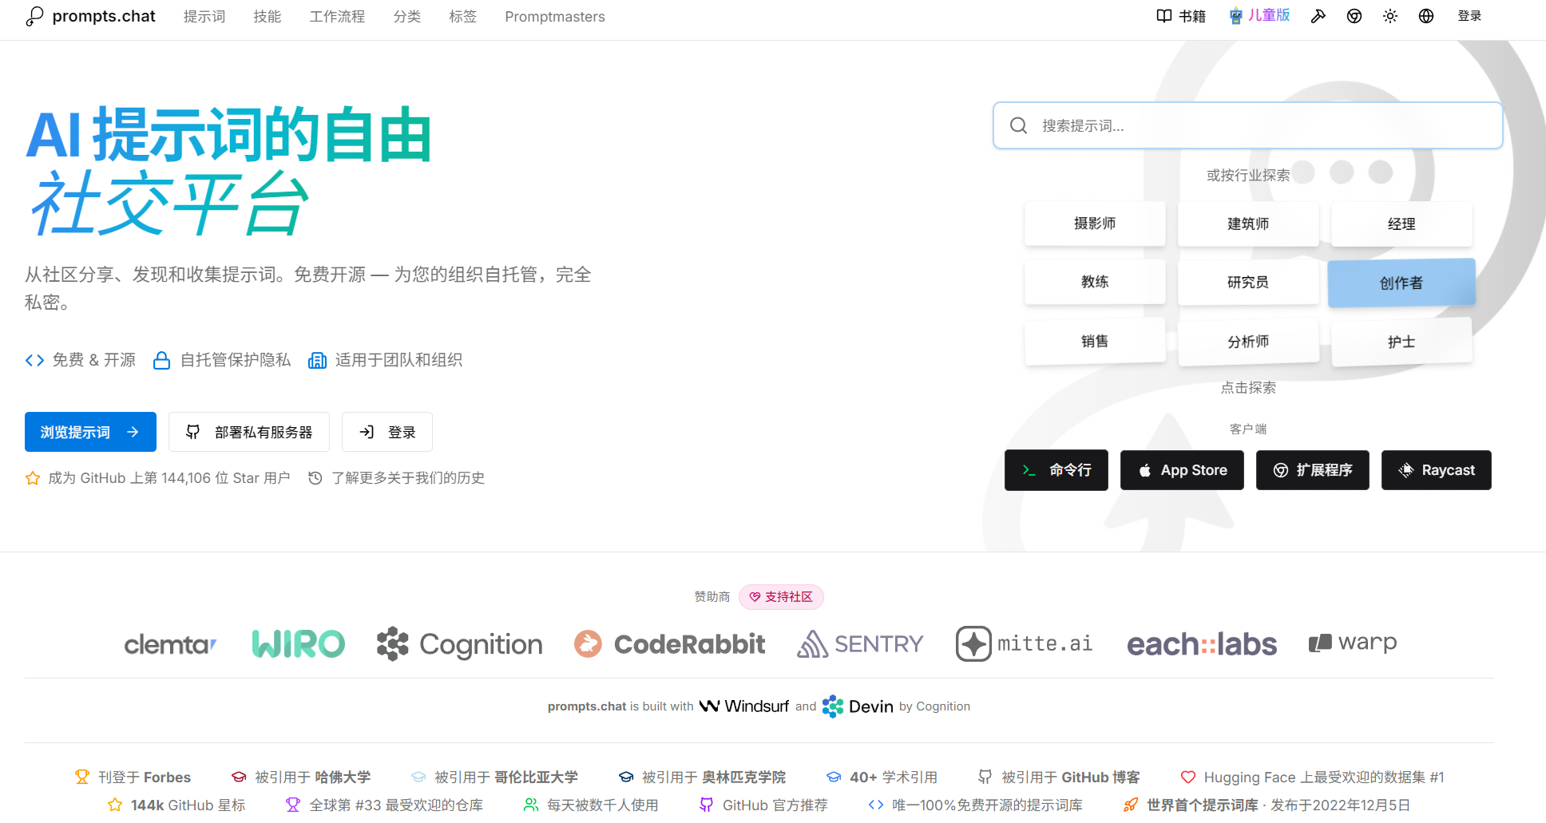Open the Sentry sponsor logo
The image size is (1546, 823).
[860, 644]
